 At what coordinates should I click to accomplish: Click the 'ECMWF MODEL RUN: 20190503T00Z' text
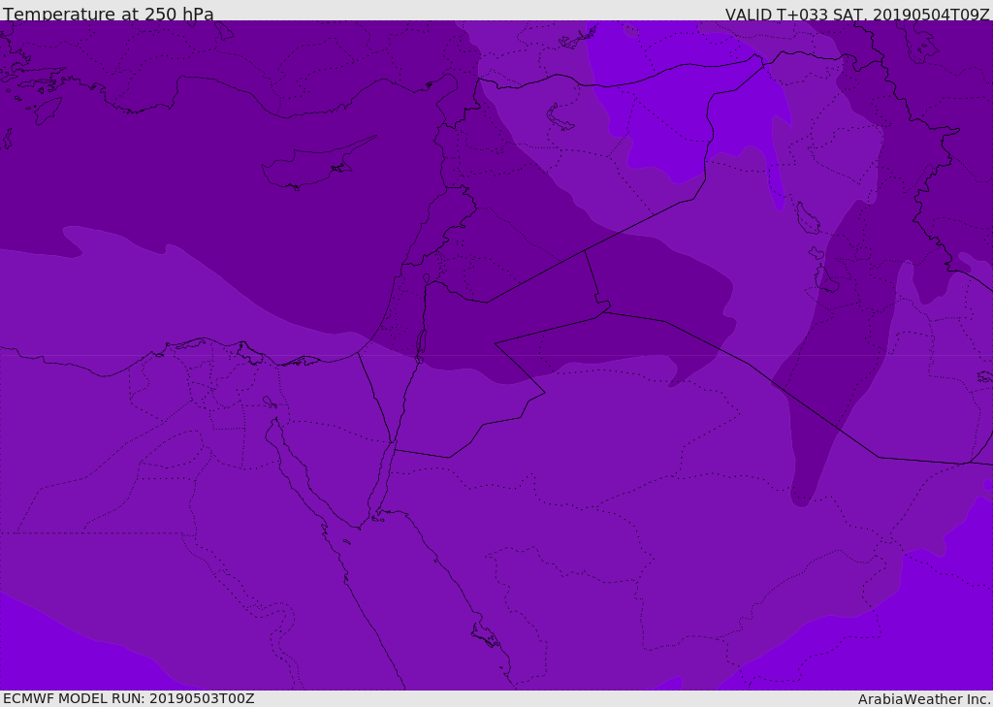coord(129,698)
